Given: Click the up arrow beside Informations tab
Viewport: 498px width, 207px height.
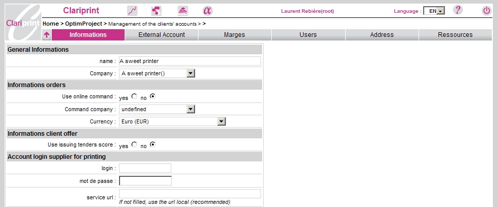Looking at the screenshot, I should point(47,35).
